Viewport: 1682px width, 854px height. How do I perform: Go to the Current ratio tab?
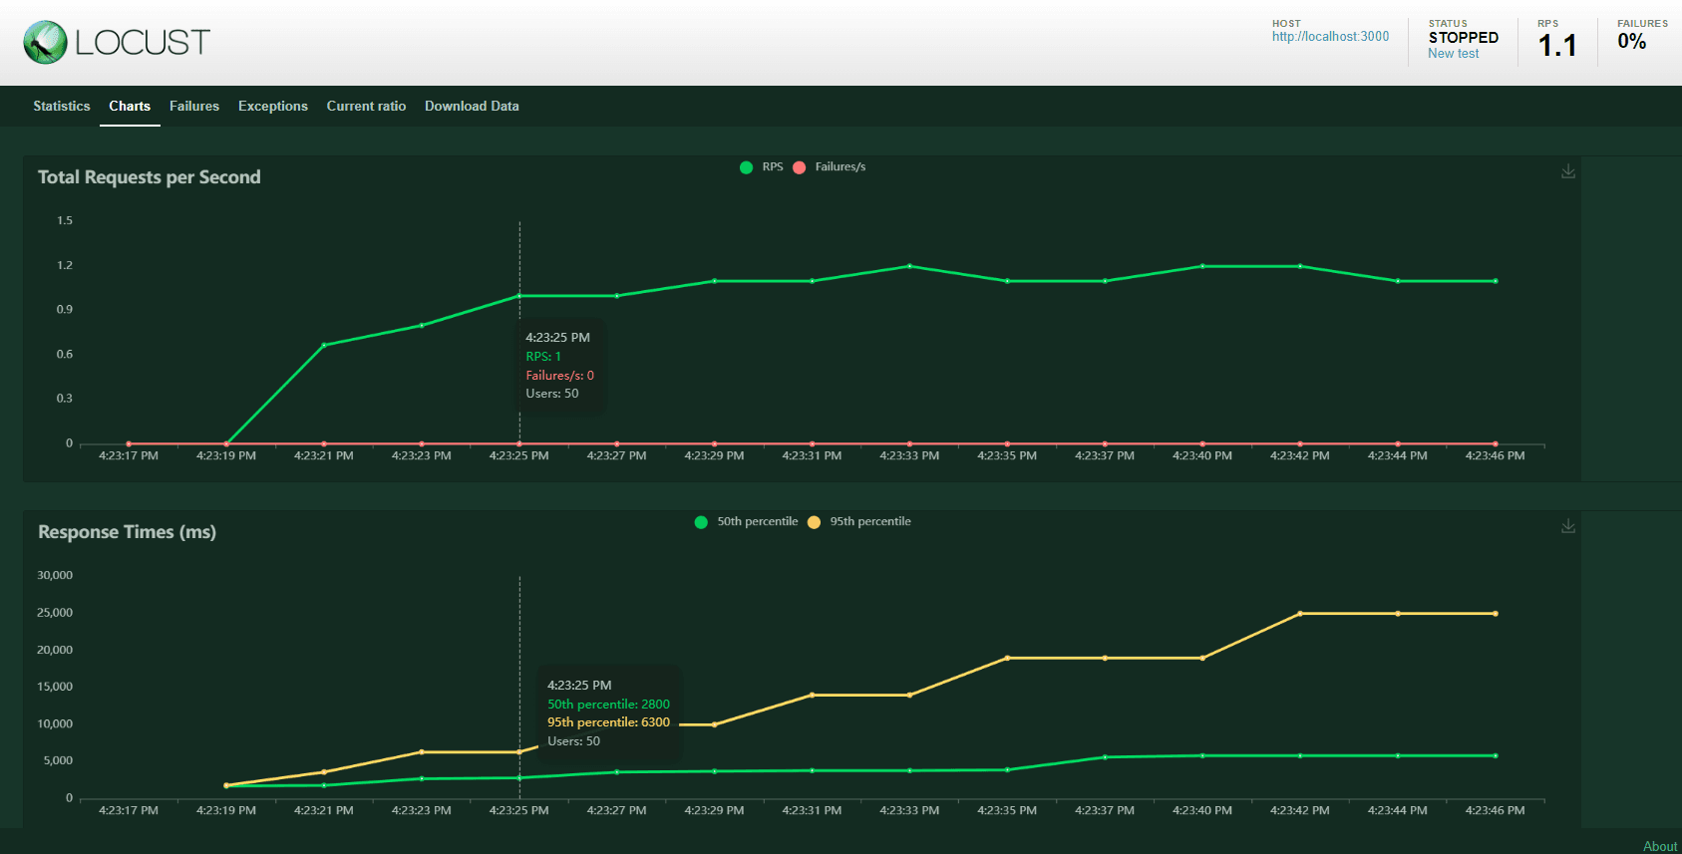click(x=366, y=106)
